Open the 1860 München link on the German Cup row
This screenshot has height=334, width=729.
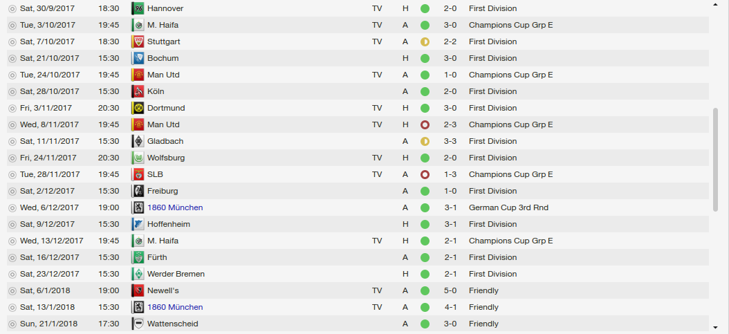tap(175, 207)
